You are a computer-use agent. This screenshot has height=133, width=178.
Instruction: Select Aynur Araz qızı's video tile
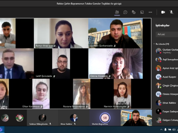coord(61,33)
